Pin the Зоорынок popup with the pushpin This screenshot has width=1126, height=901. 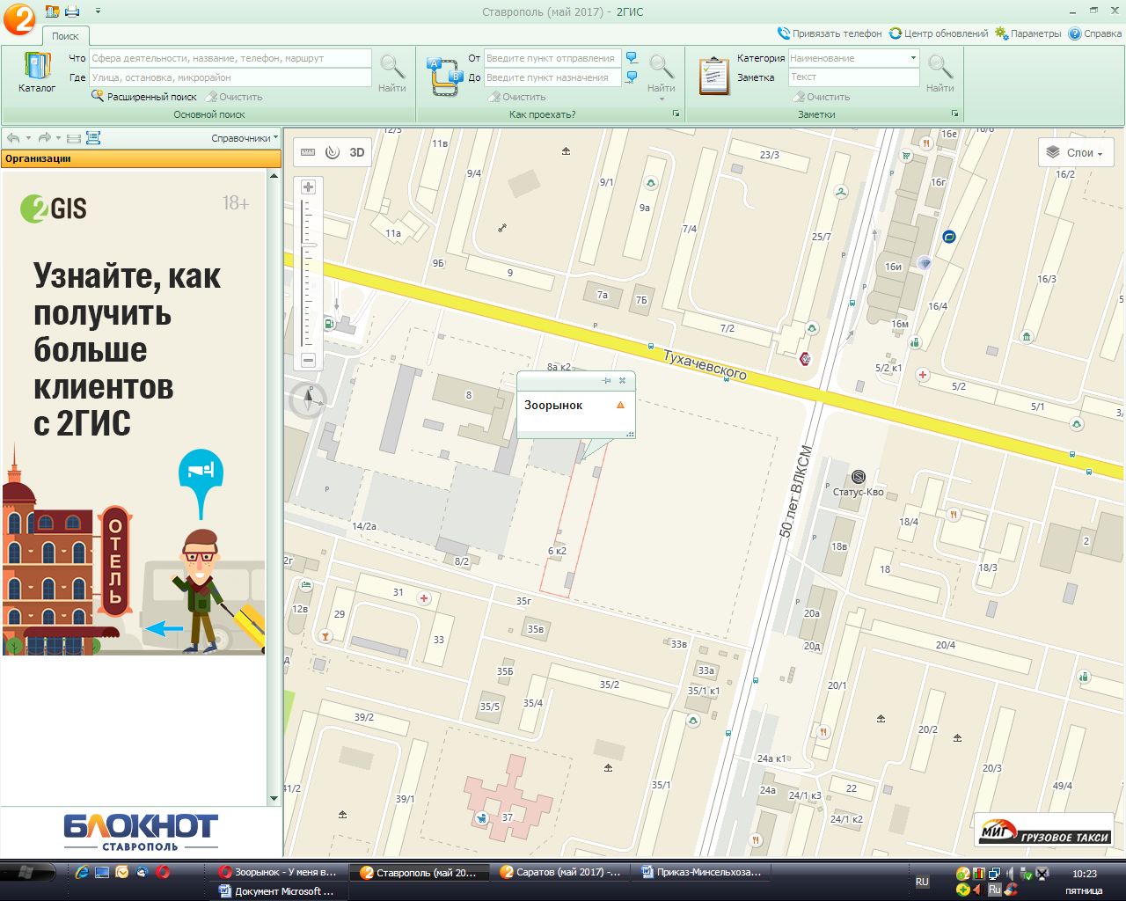click(607, 380)
